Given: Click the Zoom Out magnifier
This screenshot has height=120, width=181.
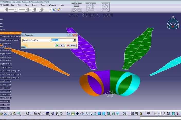Looking at the screenshot, I should pos(90,113).
